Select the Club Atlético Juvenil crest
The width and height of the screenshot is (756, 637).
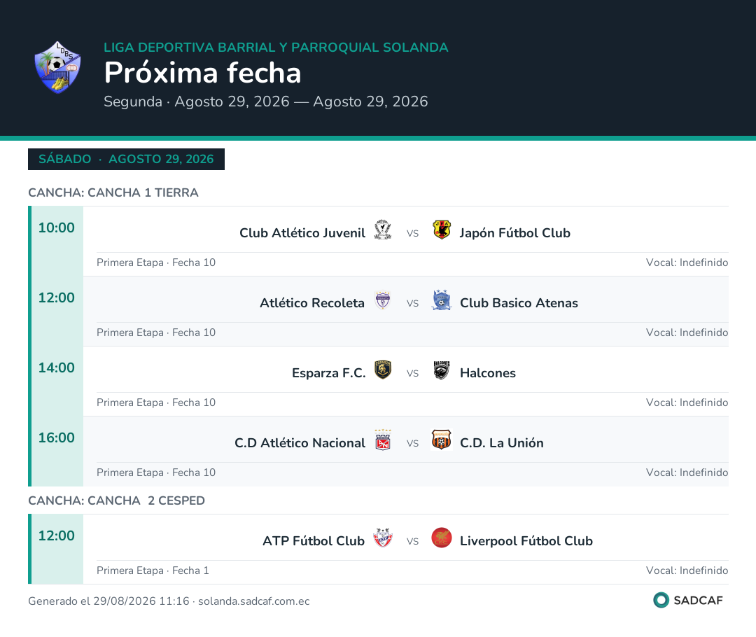point(383,230)
